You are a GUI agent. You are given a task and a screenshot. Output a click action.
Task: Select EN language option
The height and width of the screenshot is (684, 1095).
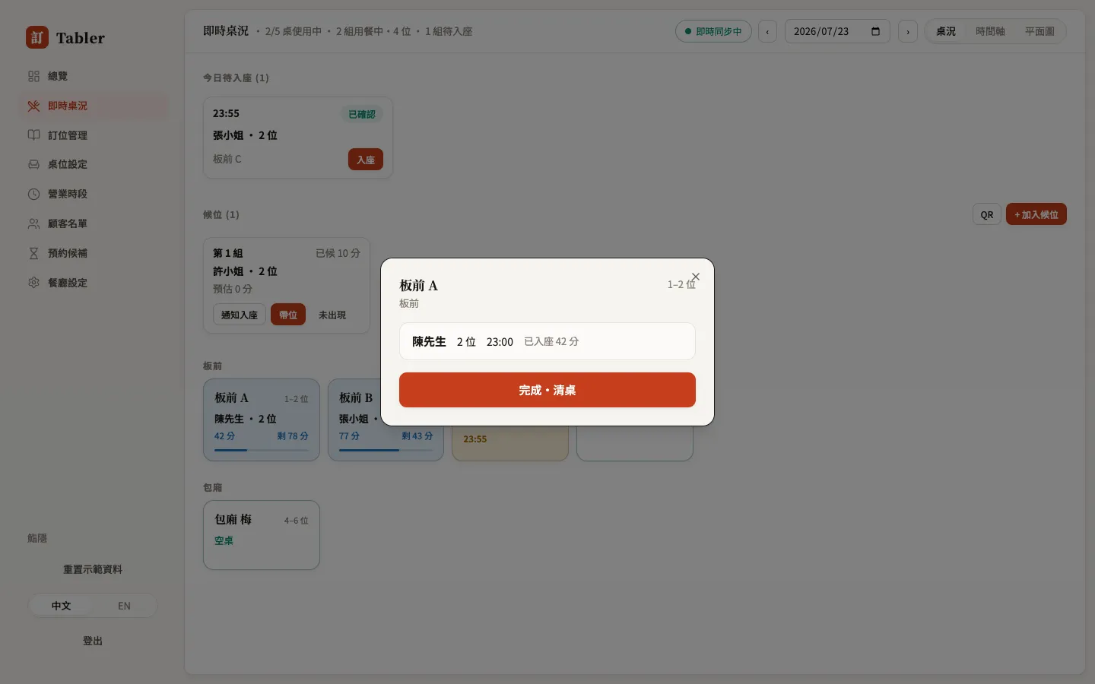pyautogui.click(x=124, y=606)
